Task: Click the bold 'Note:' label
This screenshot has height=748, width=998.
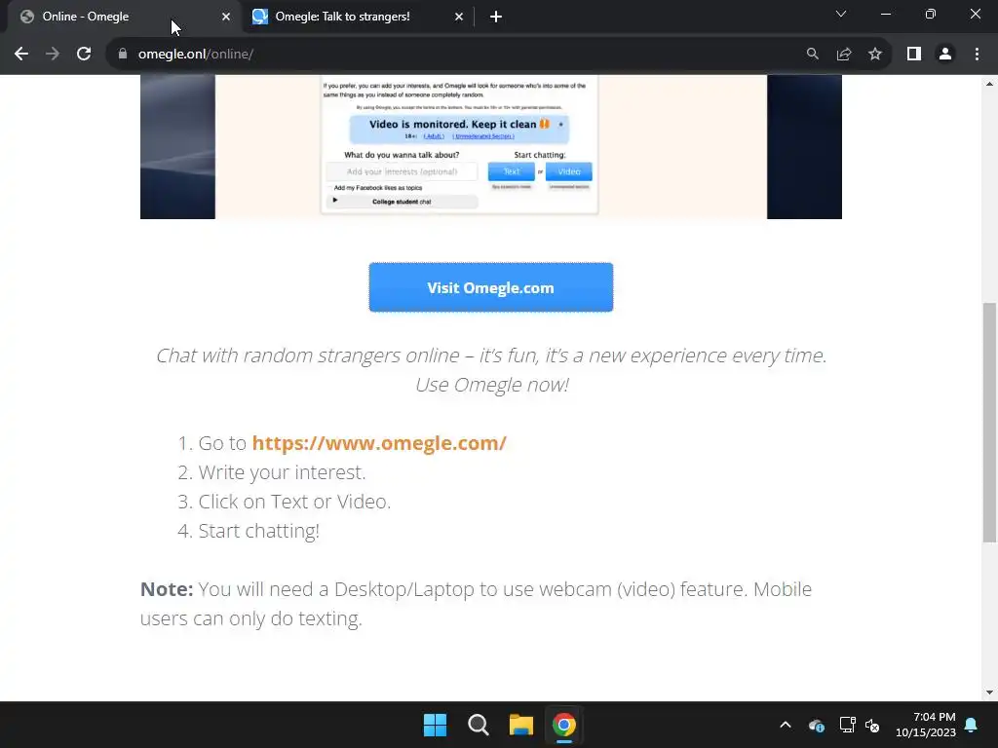Action: pos(166,589)
